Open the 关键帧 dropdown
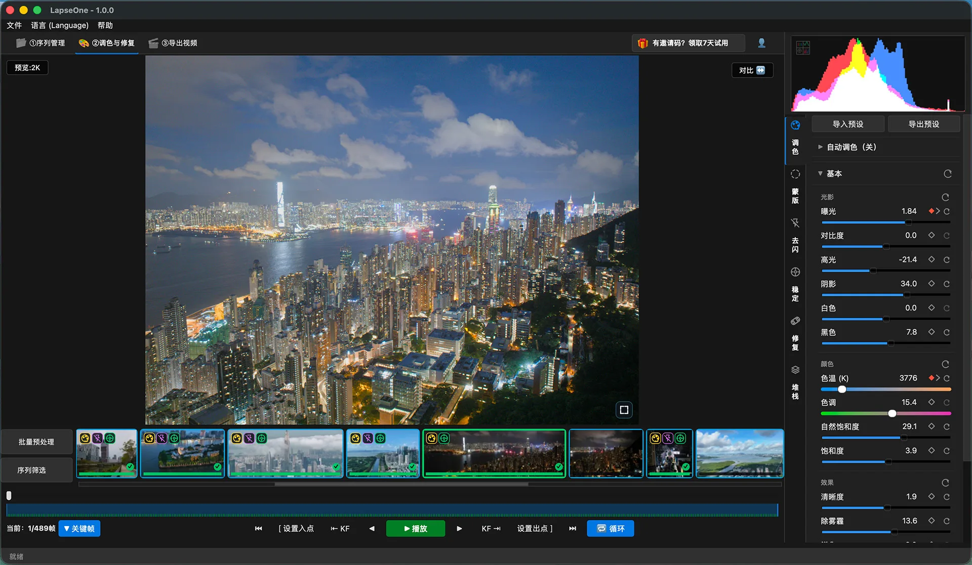Screen dimensions: 972x565 [79, 529]
